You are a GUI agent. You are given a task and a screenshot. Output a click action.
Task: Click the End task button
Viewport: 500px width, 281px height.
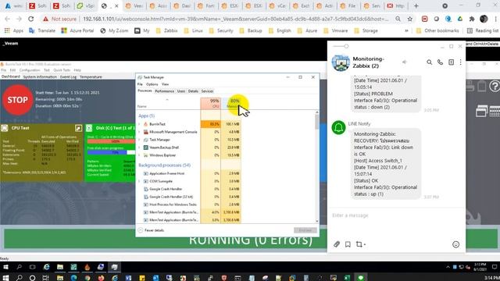coord(305,230)
